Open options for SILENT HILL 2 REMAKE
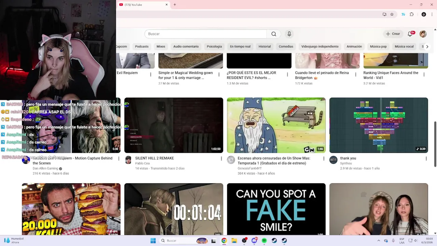 click(x=221, y=159)
